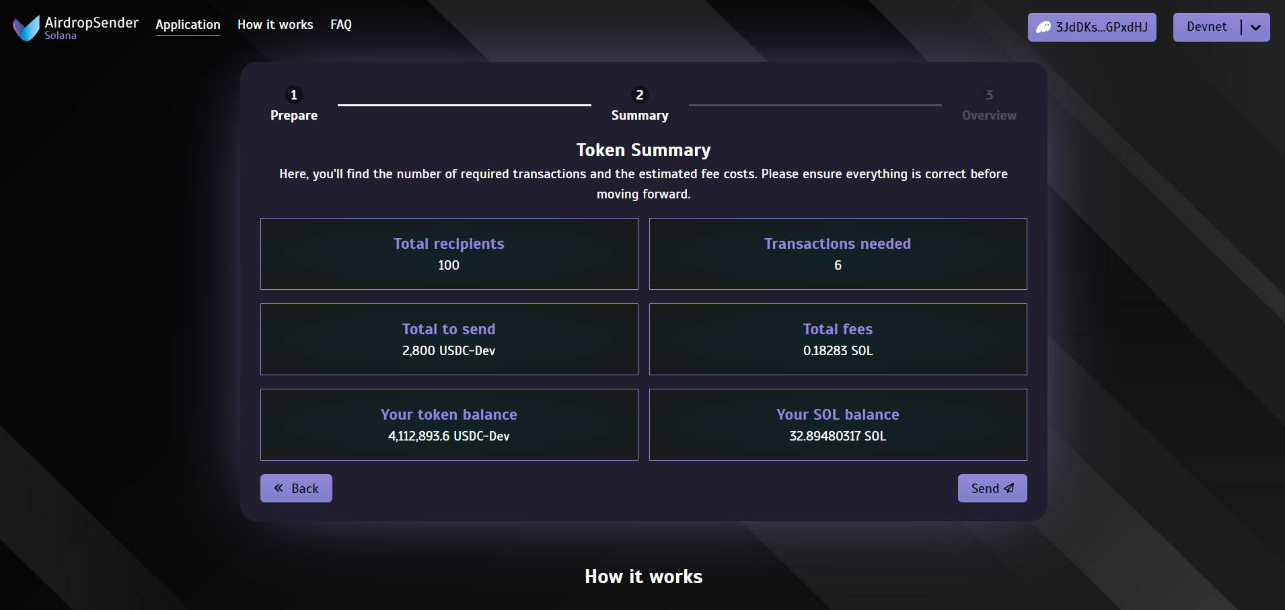Click the AirdropSender butterfly logo icon
1285x610 pixels.
(x=27, y=28)
